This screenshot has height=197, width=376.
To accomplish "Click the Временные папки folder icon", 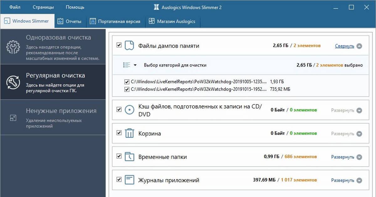I will (x=129, y=157).
